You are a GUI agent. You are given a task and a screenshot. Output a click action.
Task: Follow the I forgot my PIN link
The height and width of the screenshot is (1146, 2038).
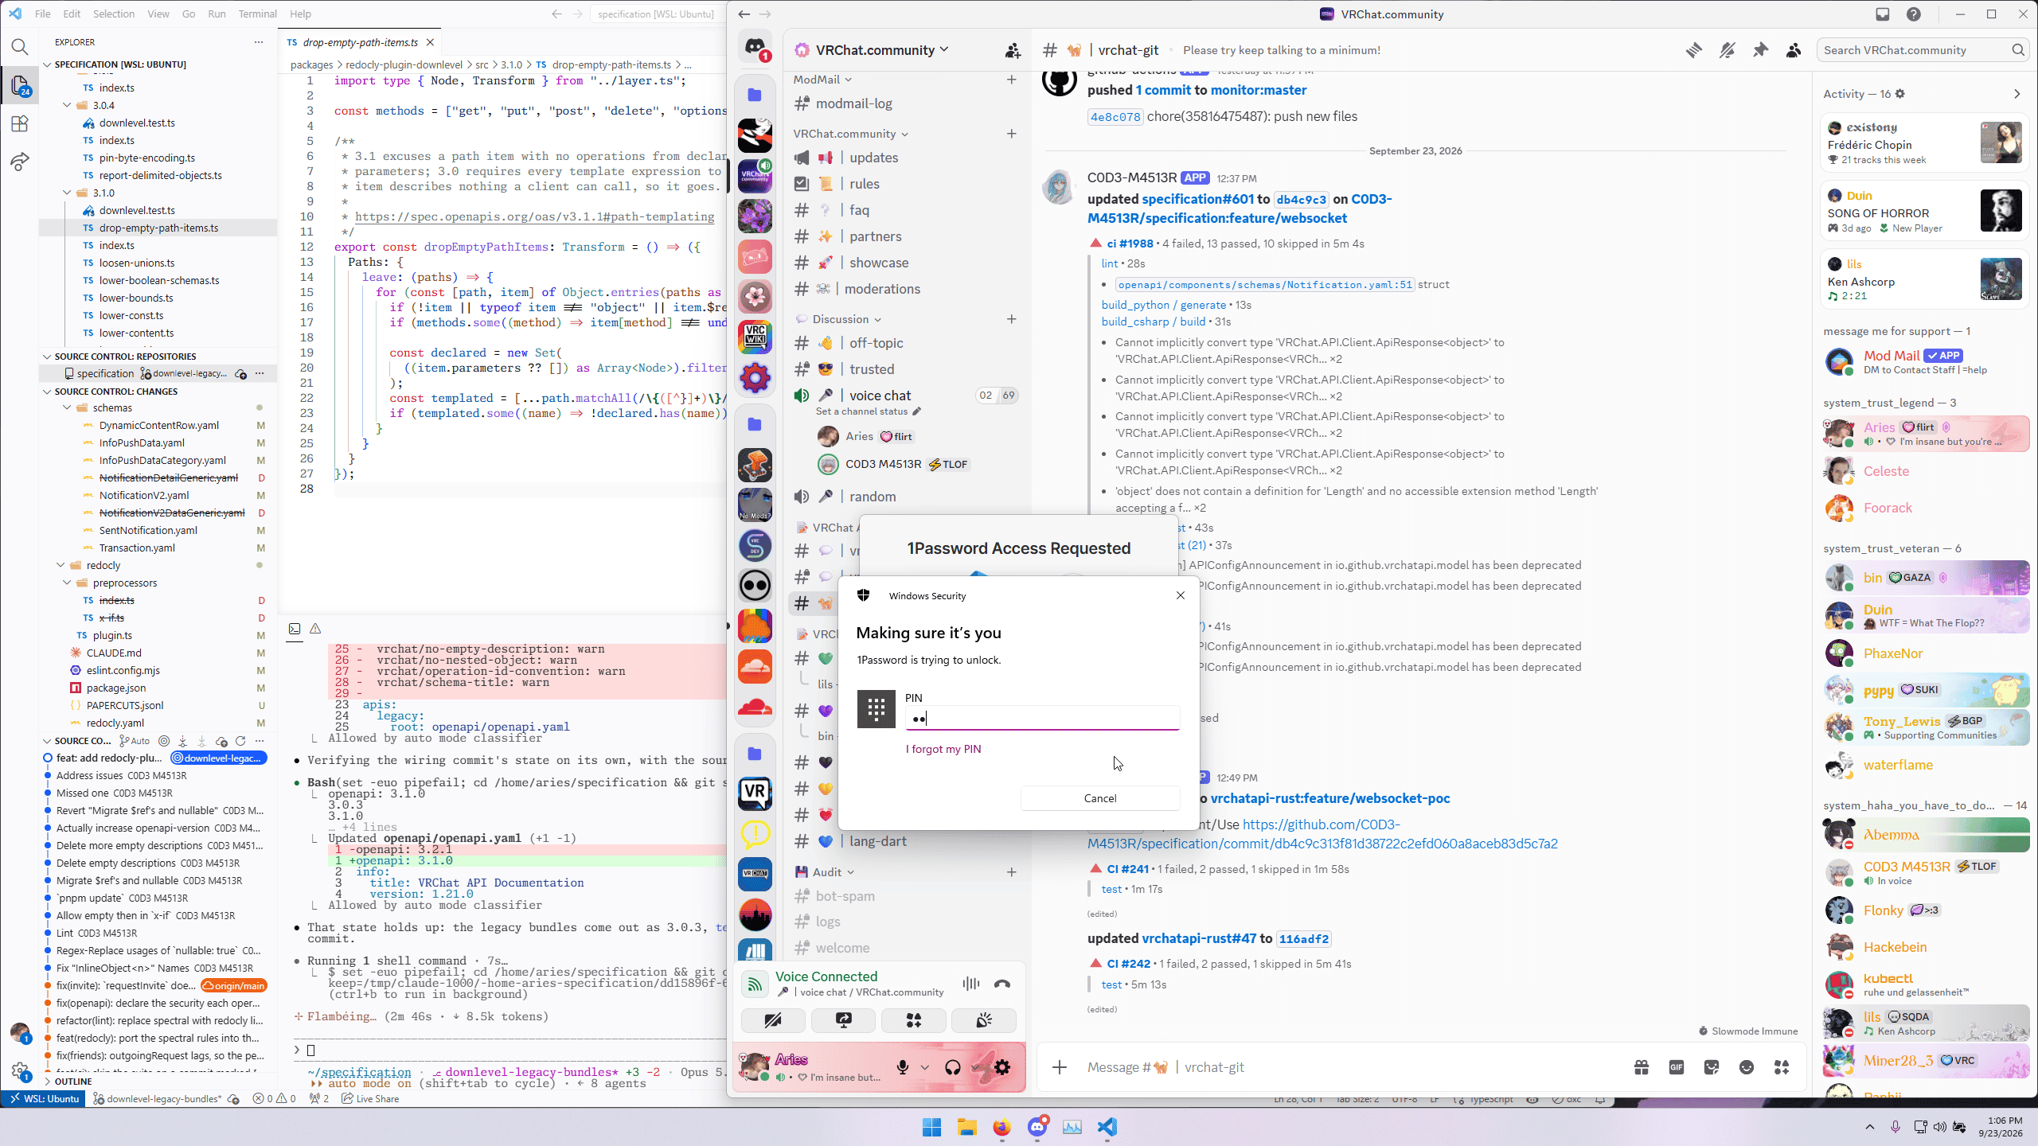943,749
